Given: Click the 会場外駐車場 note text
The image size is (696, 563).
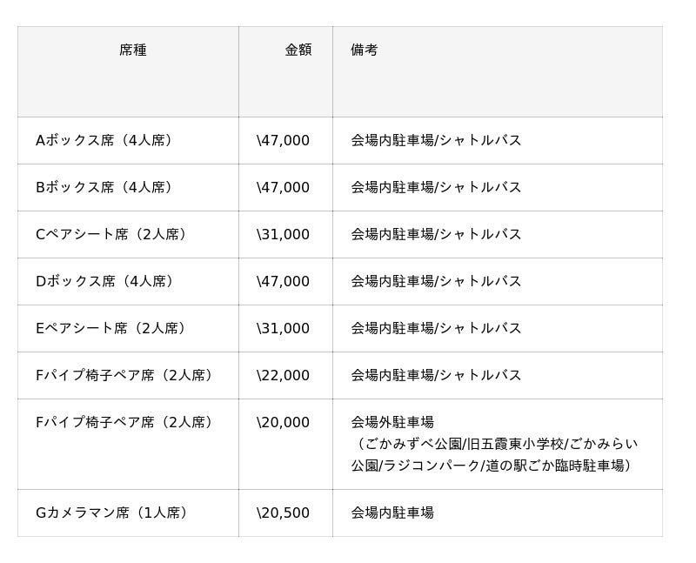Looking at the screenshot, I should point(392,422).
